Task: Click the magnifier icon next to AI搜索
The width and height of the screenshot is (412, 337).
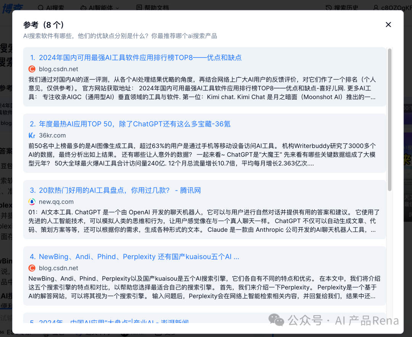Action: tap(40, 7)
